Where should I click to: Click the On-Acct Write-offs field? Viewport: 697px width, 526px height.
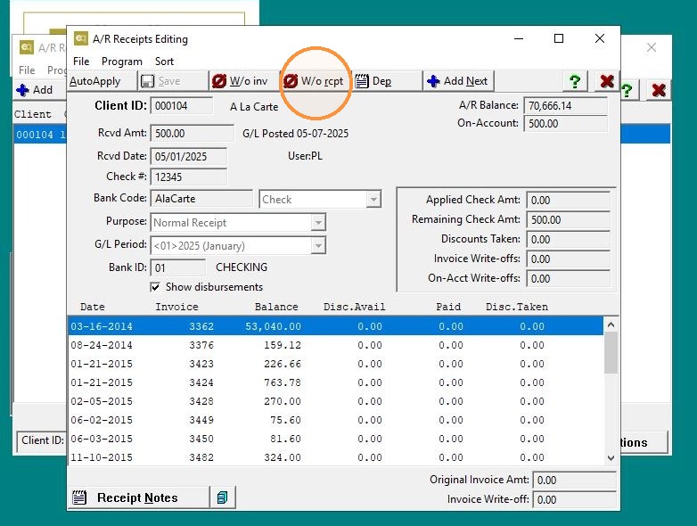click(x=568, y=278)
